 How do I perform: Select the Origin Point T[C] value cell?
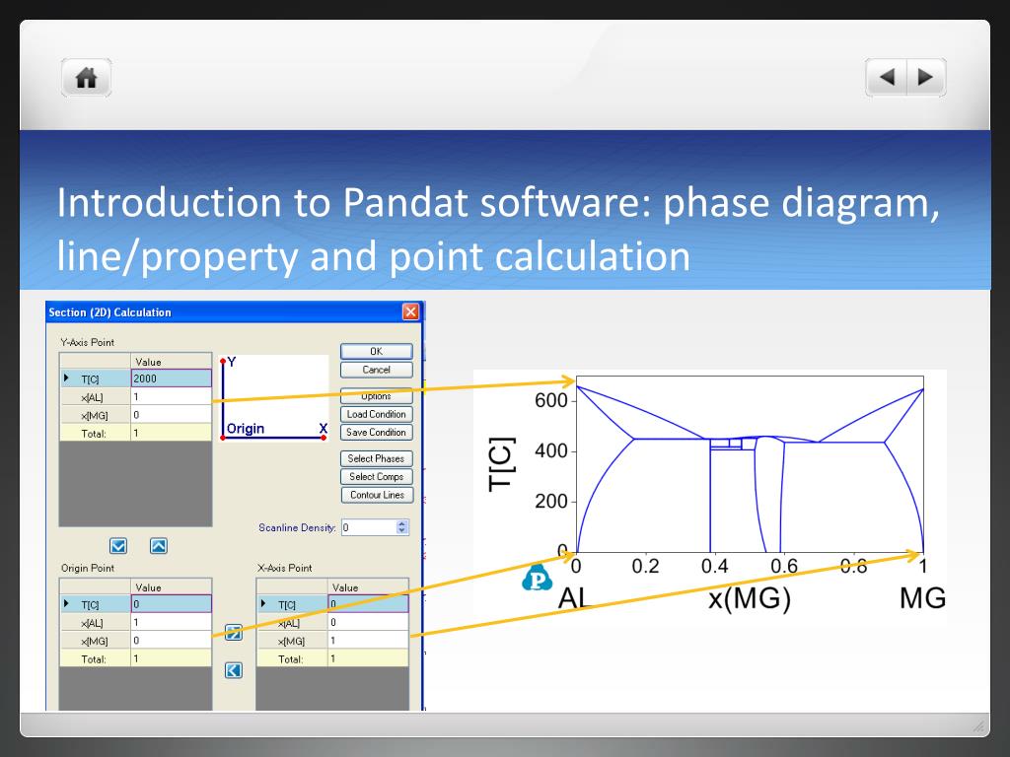click(172, 604)
